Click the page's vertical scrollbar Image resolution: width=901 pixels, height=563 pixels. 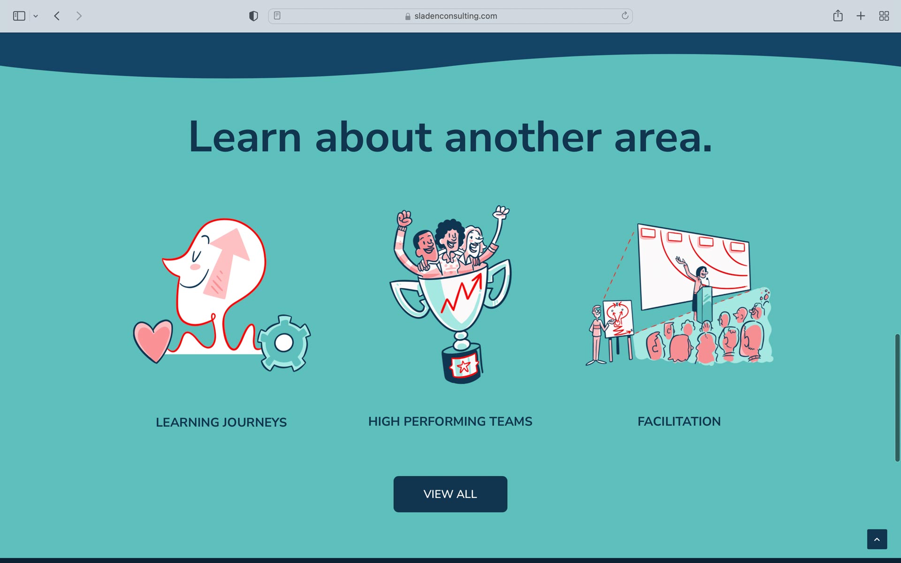(x=897, y=398)
